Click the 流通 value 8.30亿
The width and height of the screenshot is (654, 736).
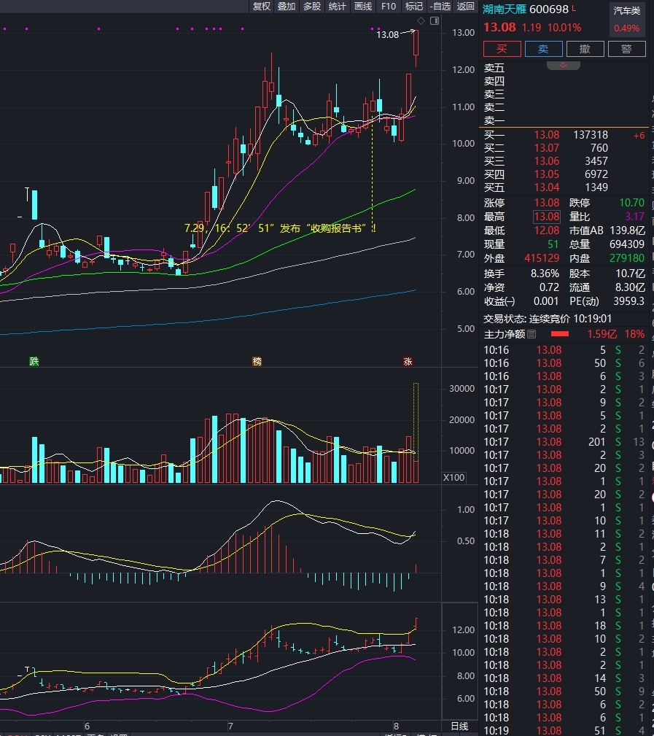click(630, 287)
